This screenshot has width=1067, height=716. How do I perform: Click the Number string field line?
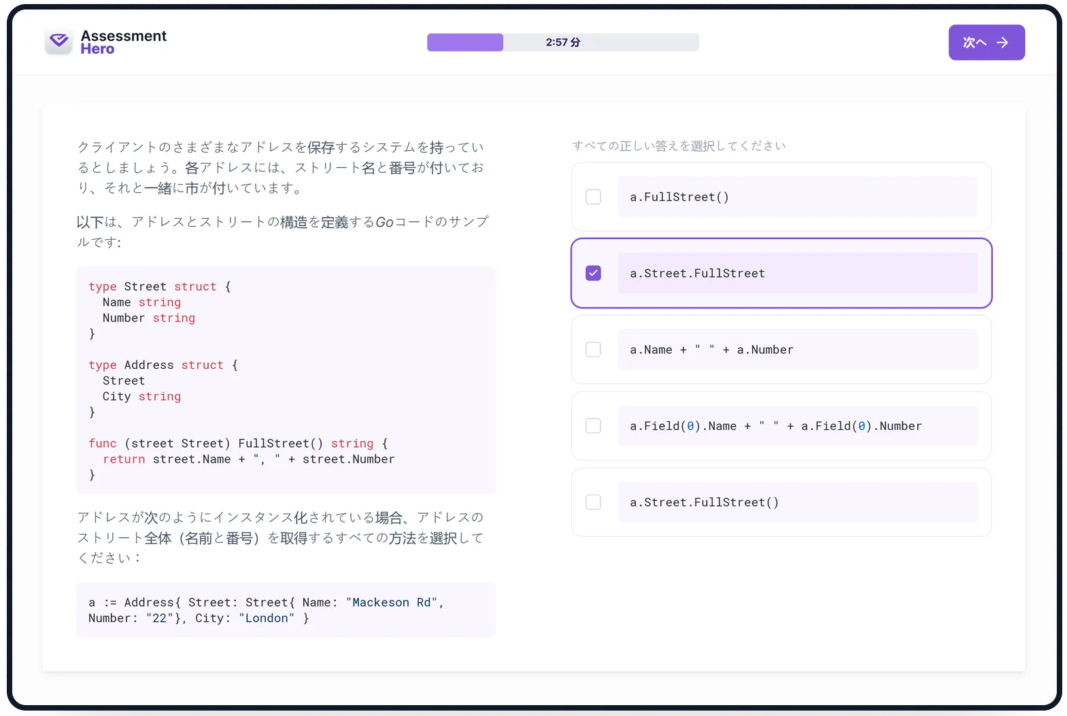(148, 318)
